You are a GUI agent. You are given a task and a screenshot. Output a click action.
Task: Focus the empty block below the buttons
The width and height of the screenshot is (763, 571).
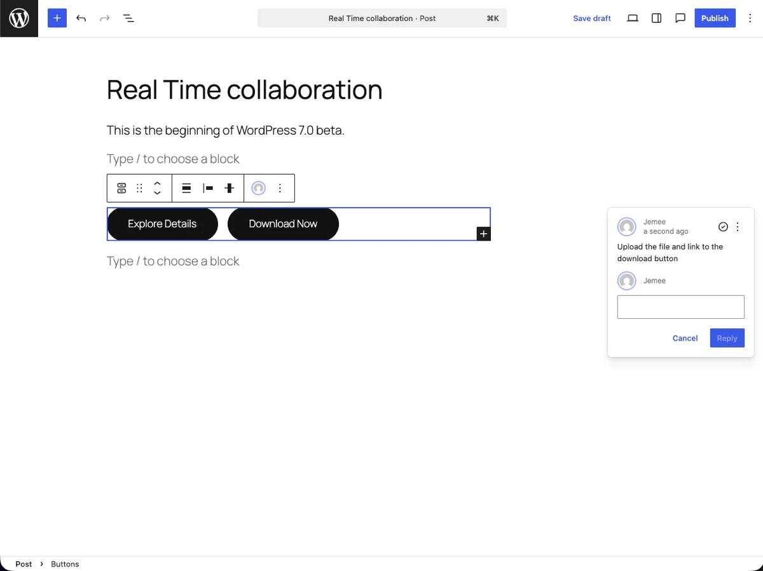pyautogui.click(x=173, y=261)
